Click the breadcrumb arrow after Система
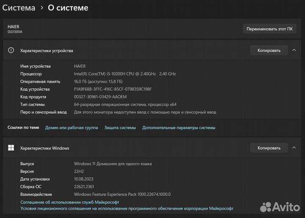The width and height of the screenshot is (305, 218). click(x=42, y=8)
